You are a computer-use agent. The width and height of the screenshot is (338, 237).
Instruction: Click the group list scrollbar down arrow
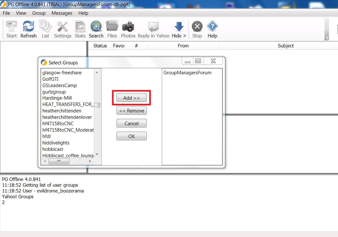point(97,154)
